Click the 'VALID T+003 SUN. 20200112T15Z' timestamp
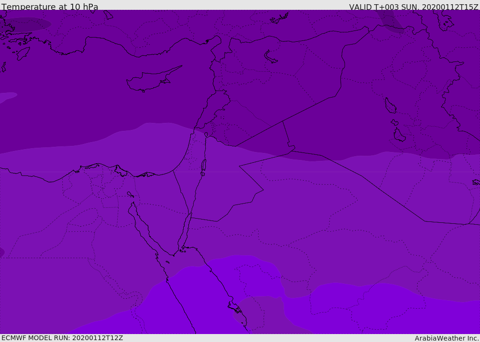 (x=413, y=7)
